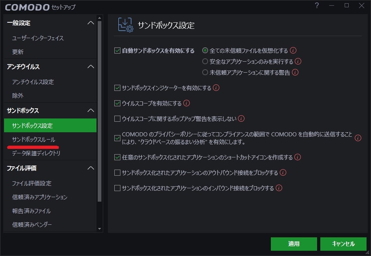
Task: Select 安全なアプリケーションのみを実行する radio button
Action: coord(205,61)
